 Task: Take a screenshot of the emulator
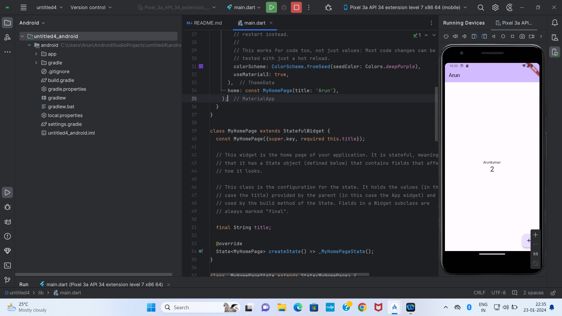(522, 36)
